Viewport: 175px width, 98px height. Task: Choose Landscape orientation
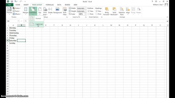click(x=36, y=24)
